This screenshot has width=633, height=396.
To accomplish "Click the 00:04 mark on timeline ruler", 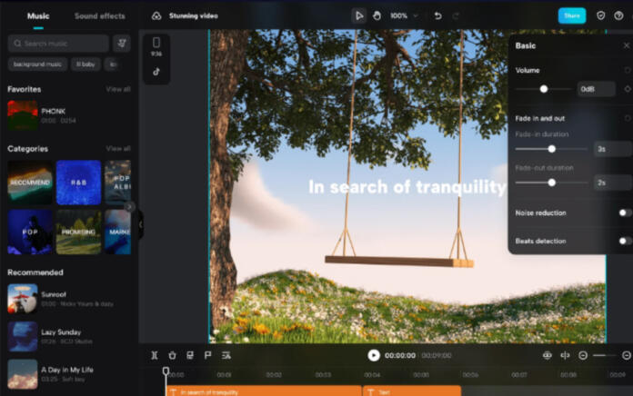I will tap(372, 374).
